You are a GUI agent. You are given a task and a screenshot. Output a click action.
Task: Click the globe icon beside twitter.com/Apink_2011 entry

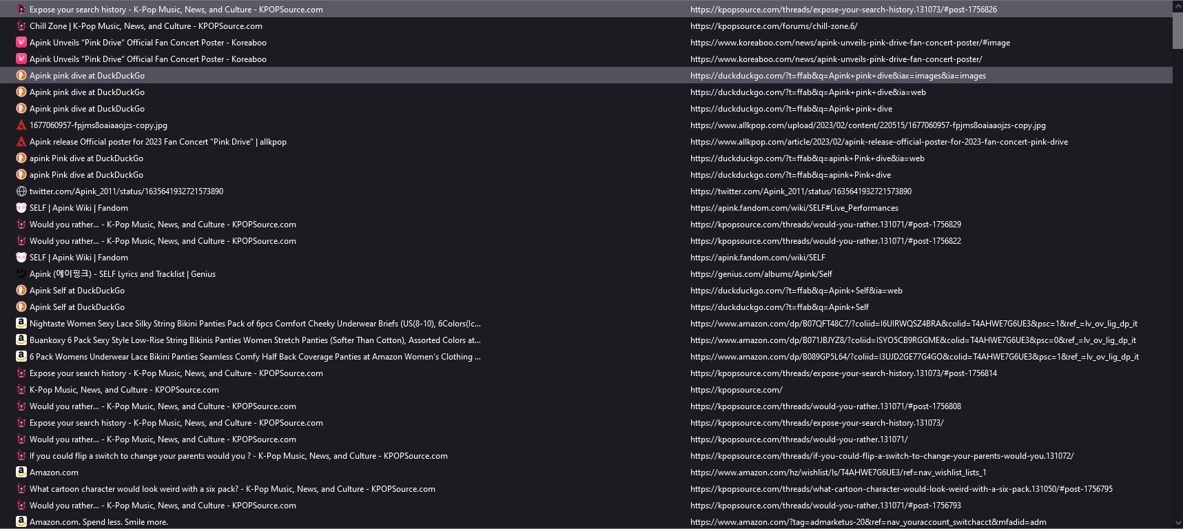(21, 191)
